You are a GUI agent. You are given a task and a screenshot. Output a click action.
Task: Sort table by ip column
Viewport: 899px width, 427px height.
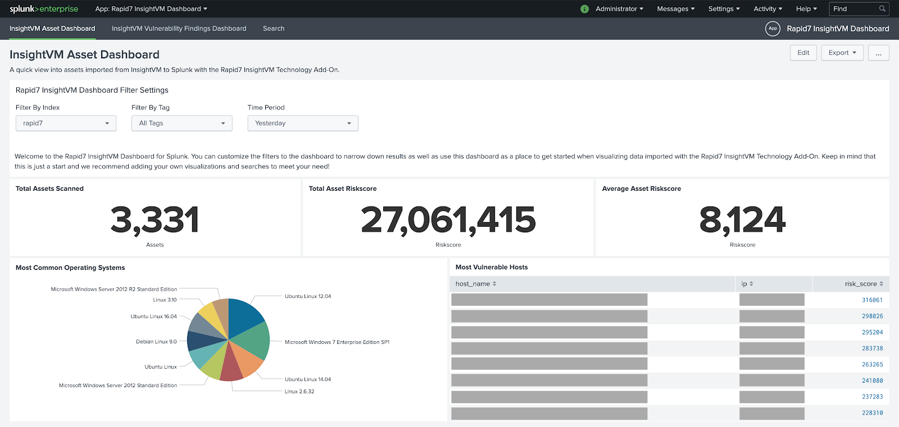pyautogui.click(x=747, y=284)
